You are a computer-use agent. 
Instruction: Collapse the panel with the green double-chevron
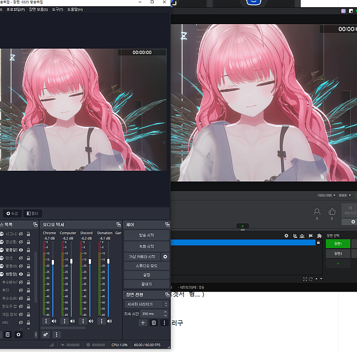[x=242, y=226]
